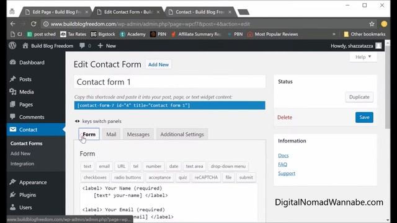Open the Docs link
Image resolution: width=397 pixels, height=223 pixels.
point(283,155)
